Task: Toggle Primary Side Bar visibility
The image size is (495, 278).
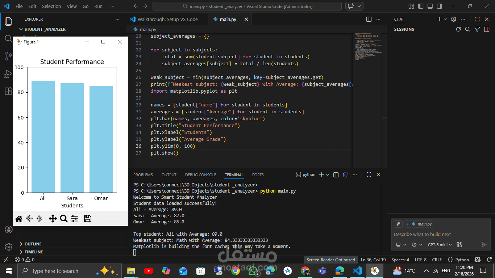Action: [421, 6]
